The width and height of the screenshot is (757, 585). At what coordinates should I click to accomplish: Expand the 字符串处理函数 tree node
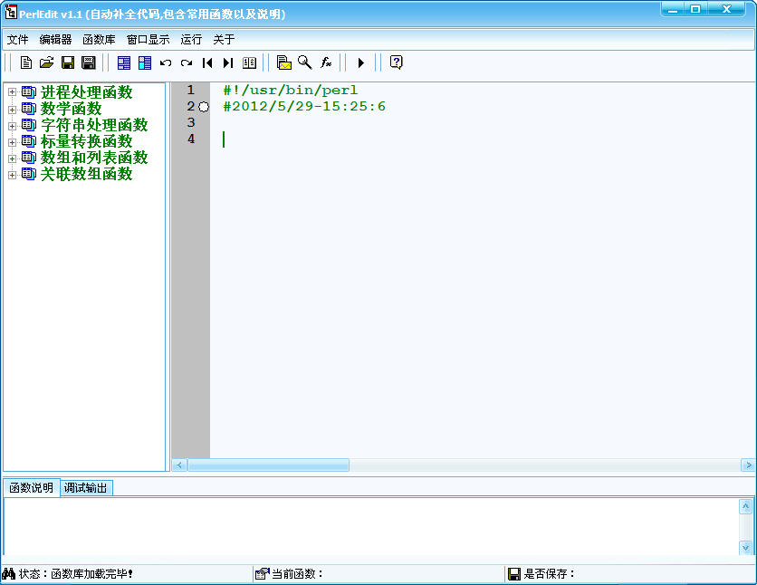pyautogui.click(x=12, y=126)
